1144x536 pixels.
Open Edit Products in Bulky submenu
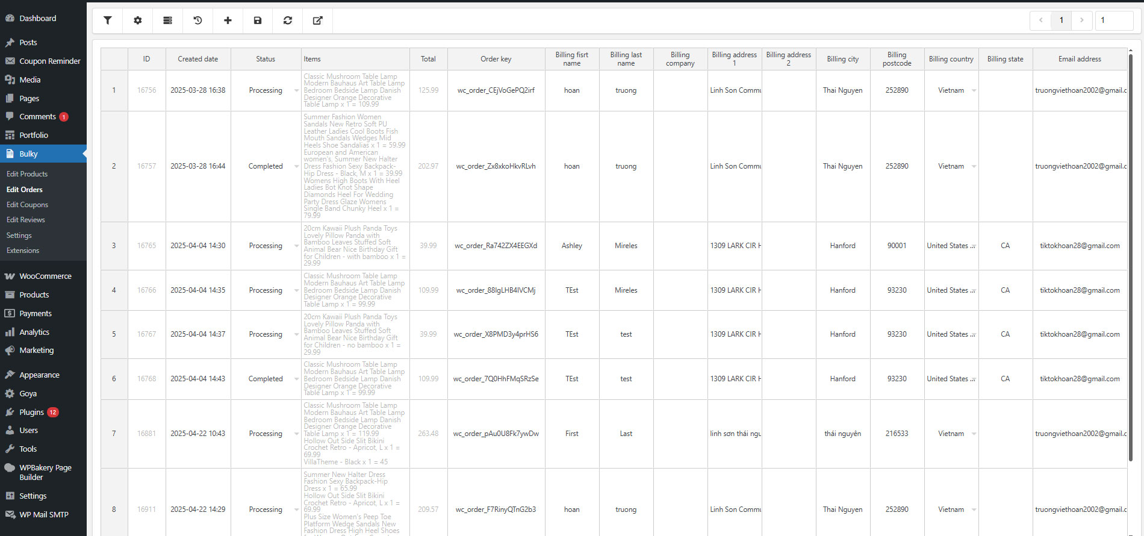27,174
